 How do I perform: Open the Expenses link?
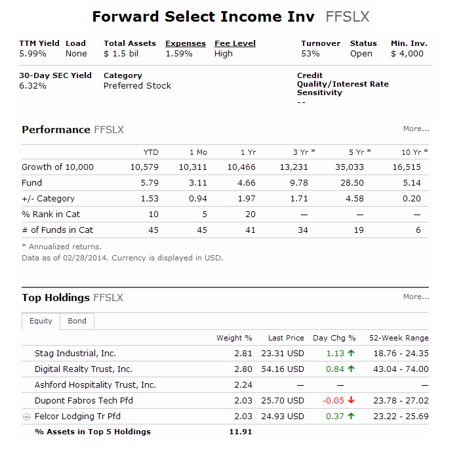pyautogui.click(x=186, y=43)
